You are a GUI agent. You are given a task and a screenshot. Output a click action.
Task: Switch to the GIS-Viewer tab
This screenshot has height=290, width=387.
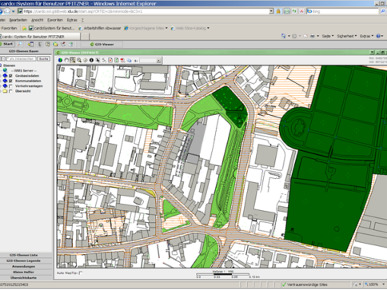(x=102, y=45)
